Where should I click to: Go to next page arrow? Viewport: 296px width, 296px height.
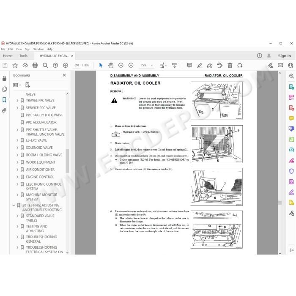click(65, 65)
